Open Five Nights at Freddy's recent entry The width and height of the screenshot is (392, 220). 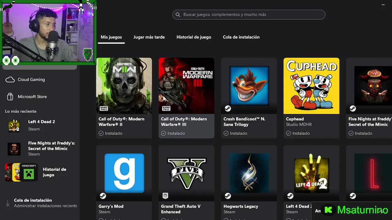40,148
